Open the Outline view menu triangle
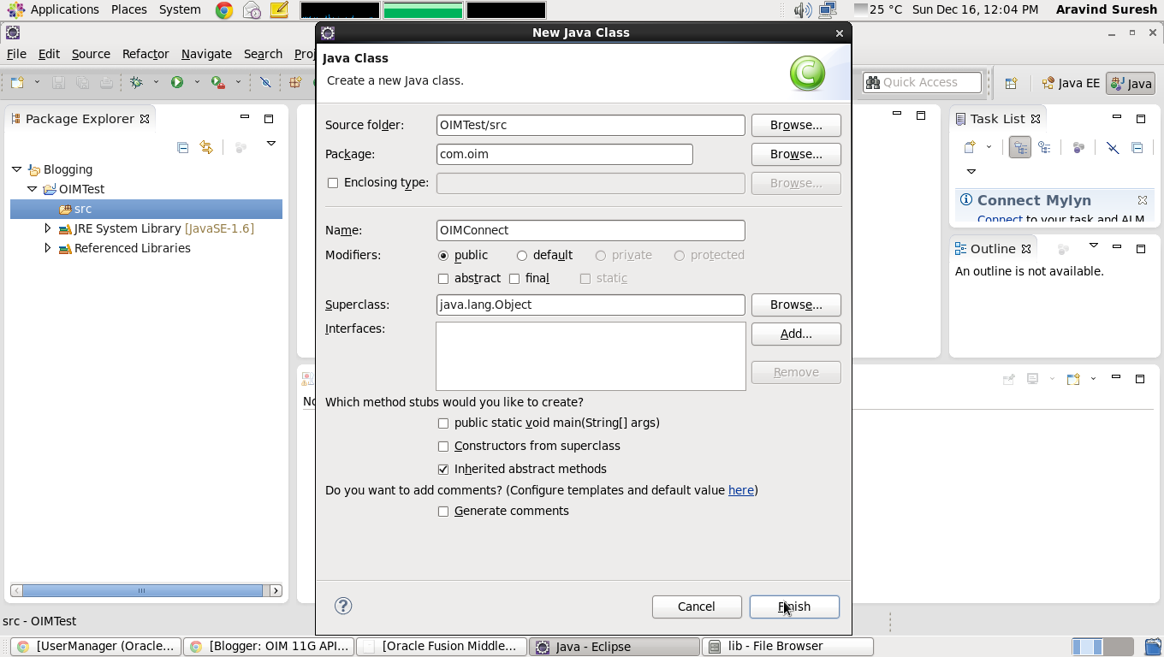The image size is (1164, 657). tap(1093, 246)
